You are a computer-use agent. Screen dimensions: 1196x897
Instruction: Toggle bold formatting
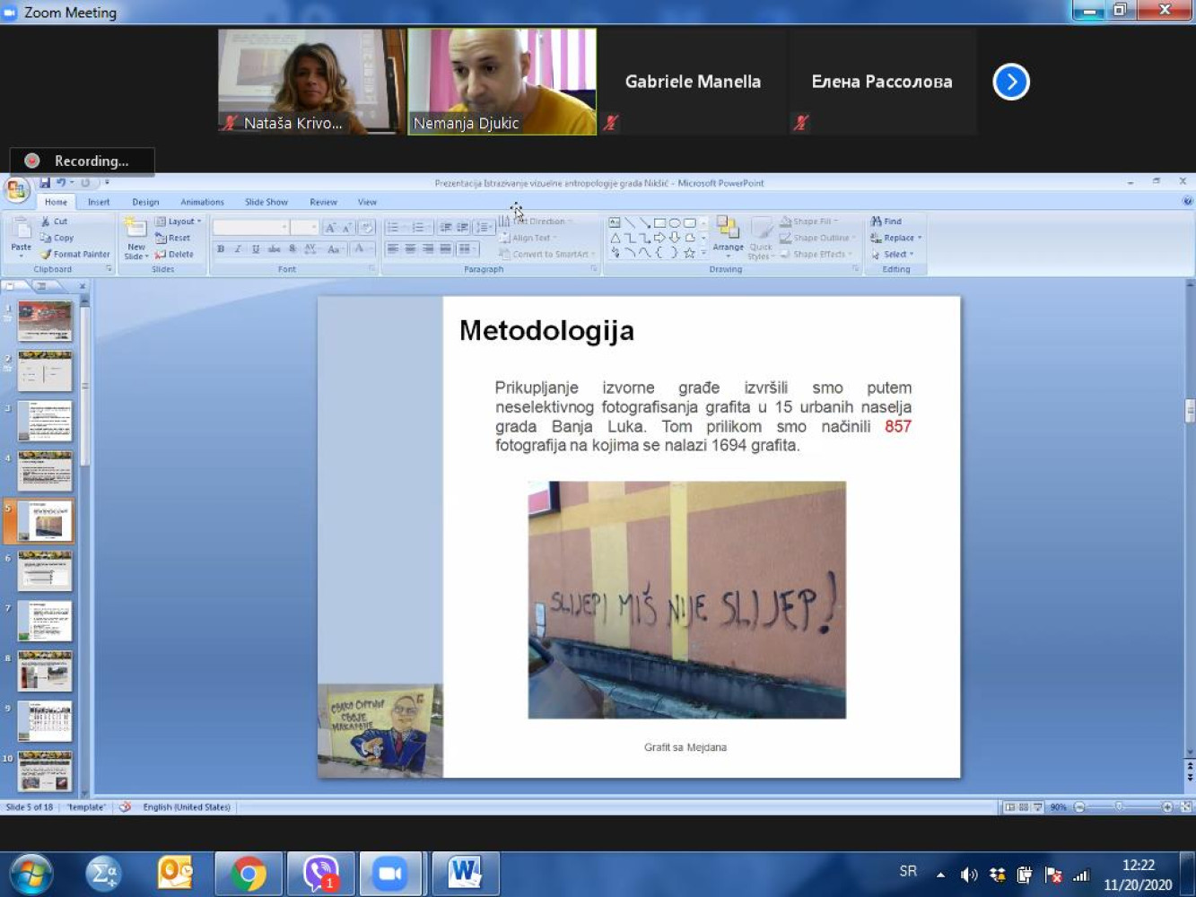(221, 249)
